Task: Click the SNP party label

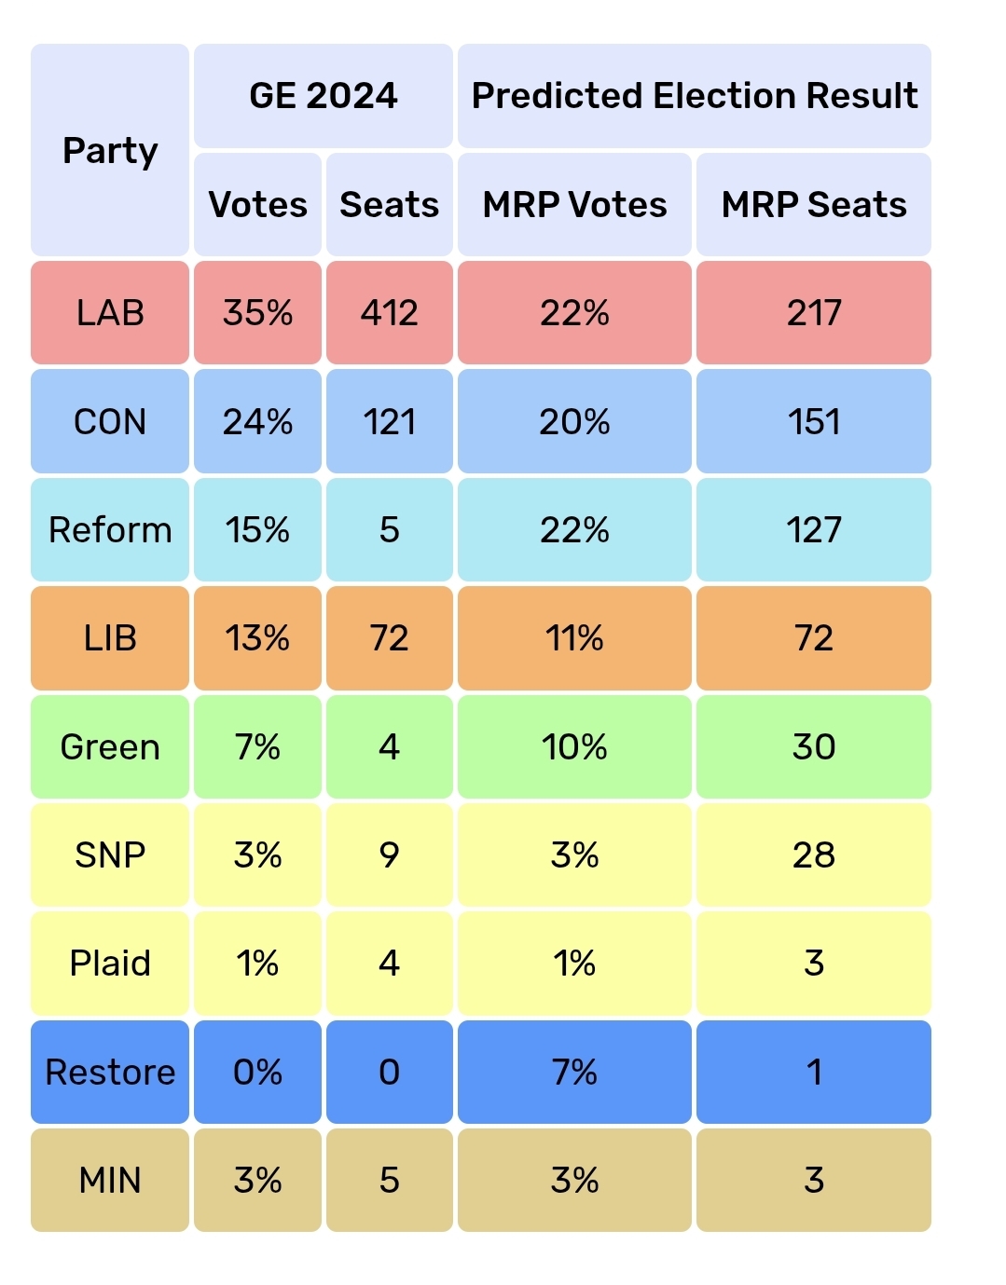Action: pyautogui.click(x=110, y=854)
